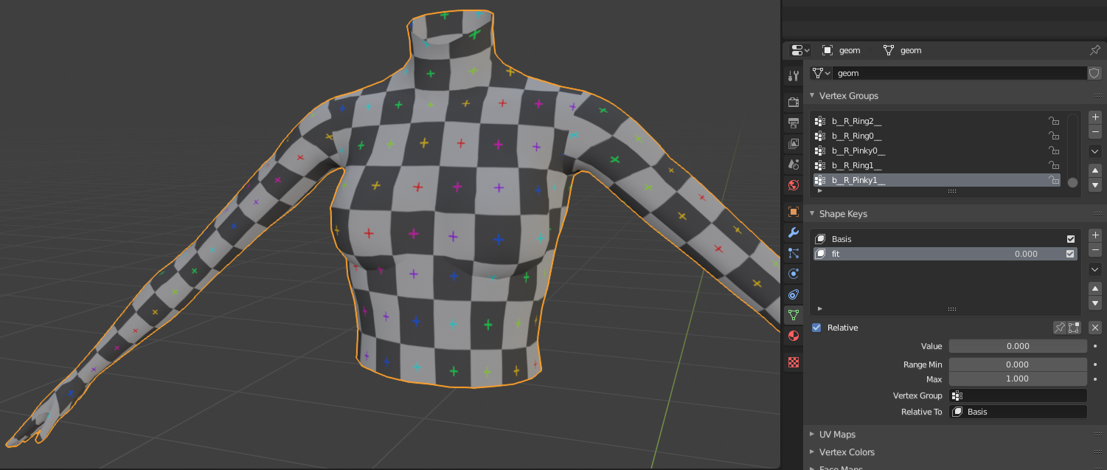Expand vertex group list filter options
1107x470 pixels.
820,190
